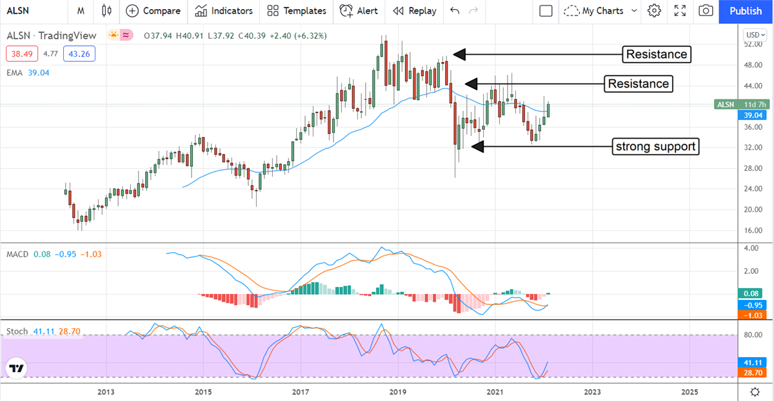Create an Alert with the clock icon
The image size is (774, 401).
point(346,11)
